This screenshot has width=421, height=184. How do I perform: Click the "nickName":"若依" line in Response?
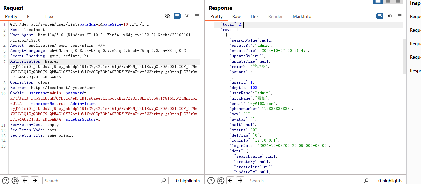[x=249, y=98]
